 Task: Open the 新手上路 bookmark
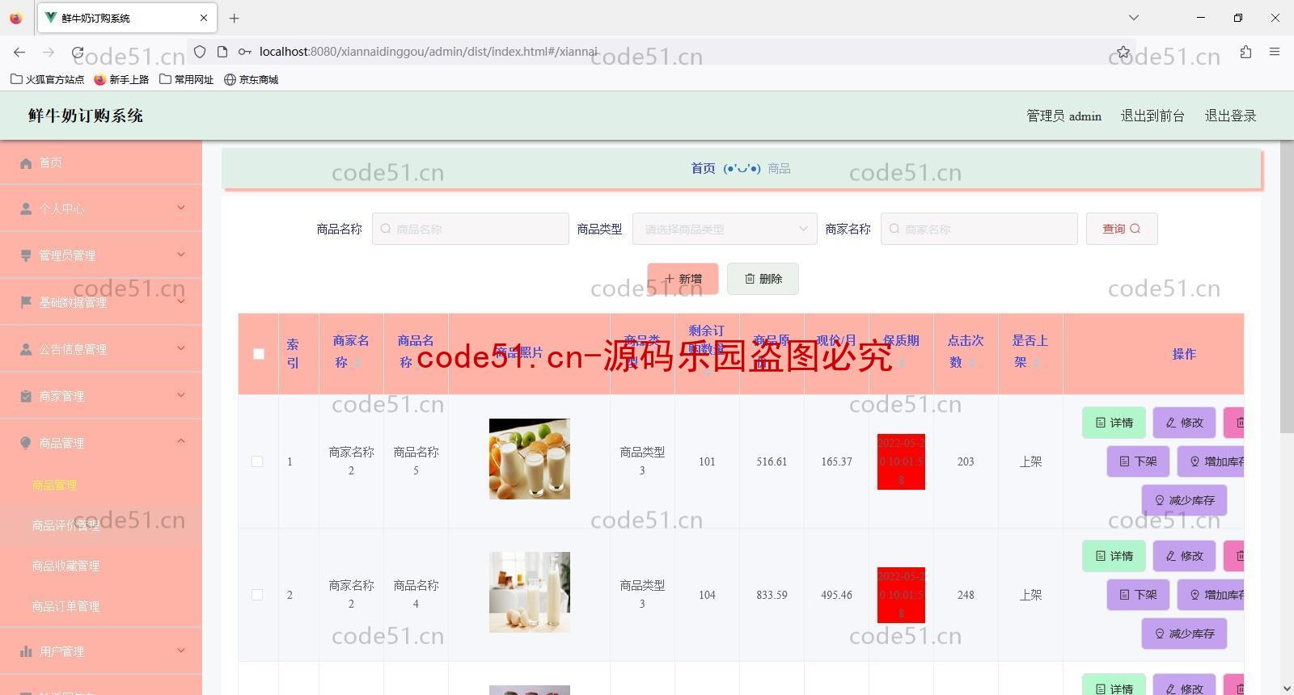pyautogui.click(x=121, y=79)
